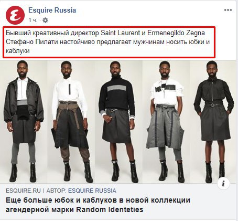
Task: Click the word "каблуки" ending the post
Action: tap(18, 51)
